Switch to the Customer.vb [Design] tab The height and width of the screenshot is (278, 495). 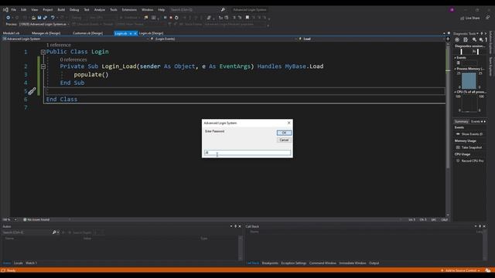[x=87, y=33]
